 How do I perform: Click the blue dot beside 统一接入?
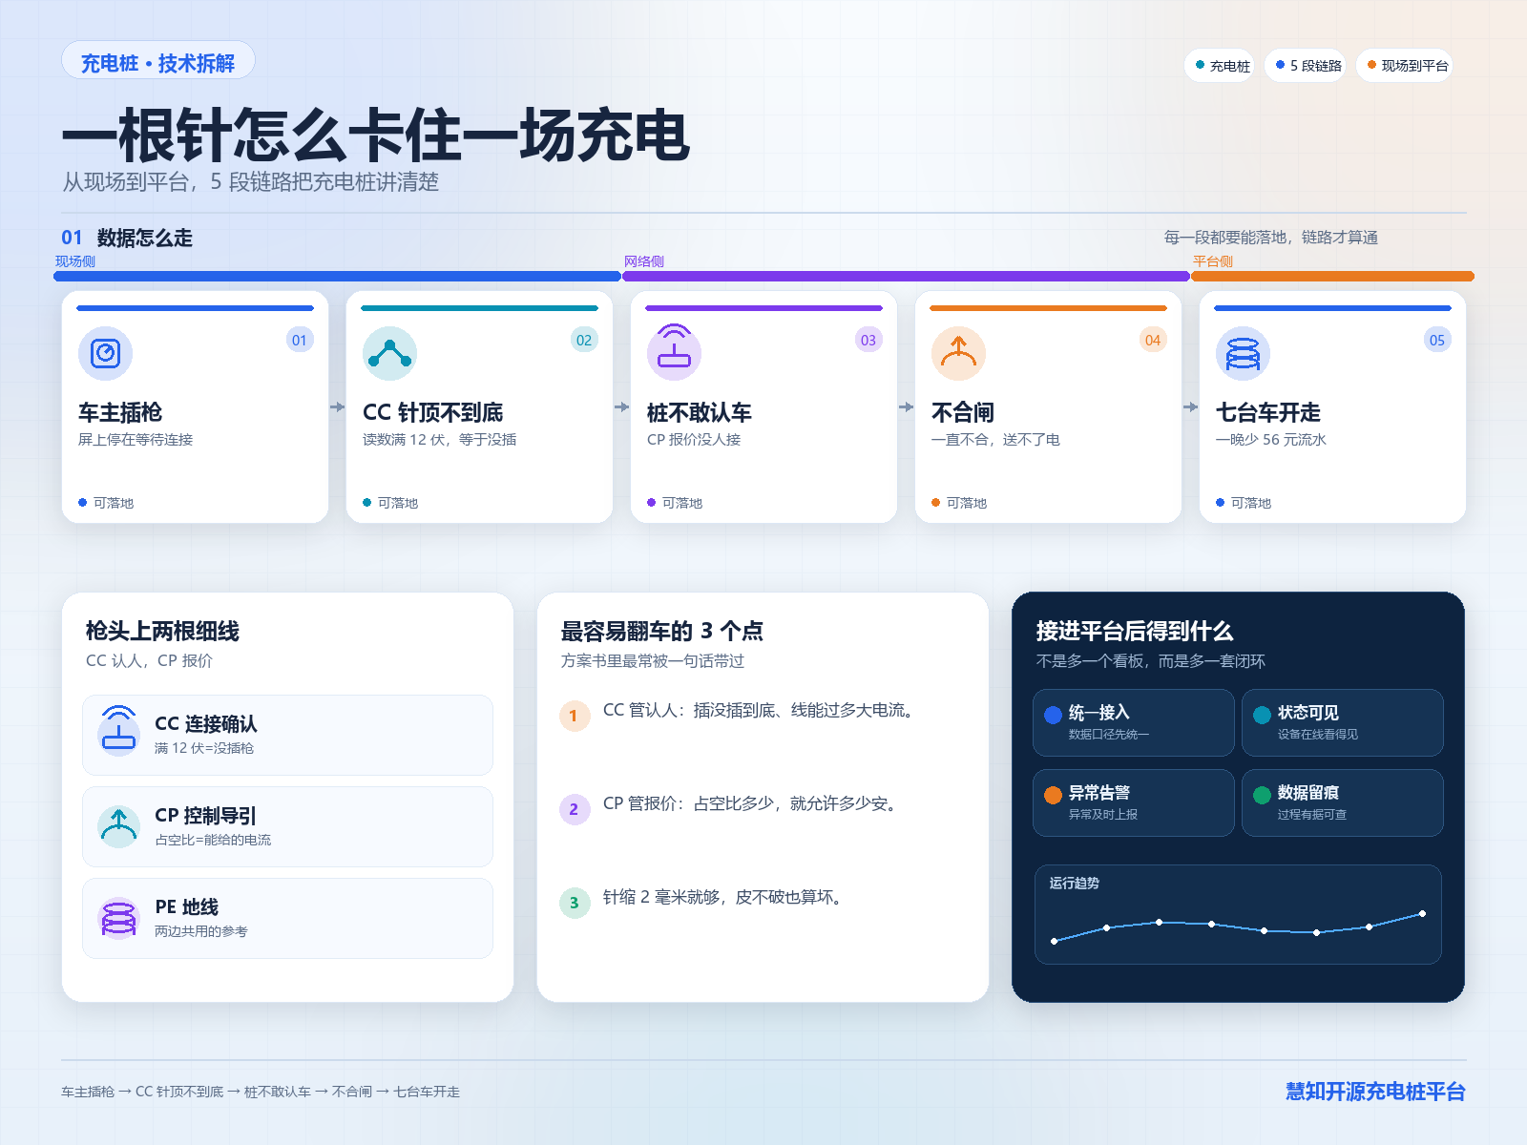(1054, 715)
